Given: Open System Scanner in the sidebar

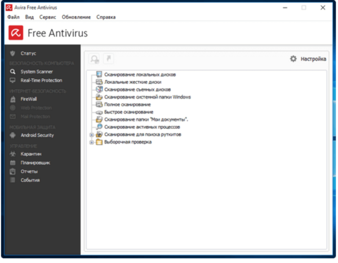Looking at the screenshot, I should click(x=37, y=72).
